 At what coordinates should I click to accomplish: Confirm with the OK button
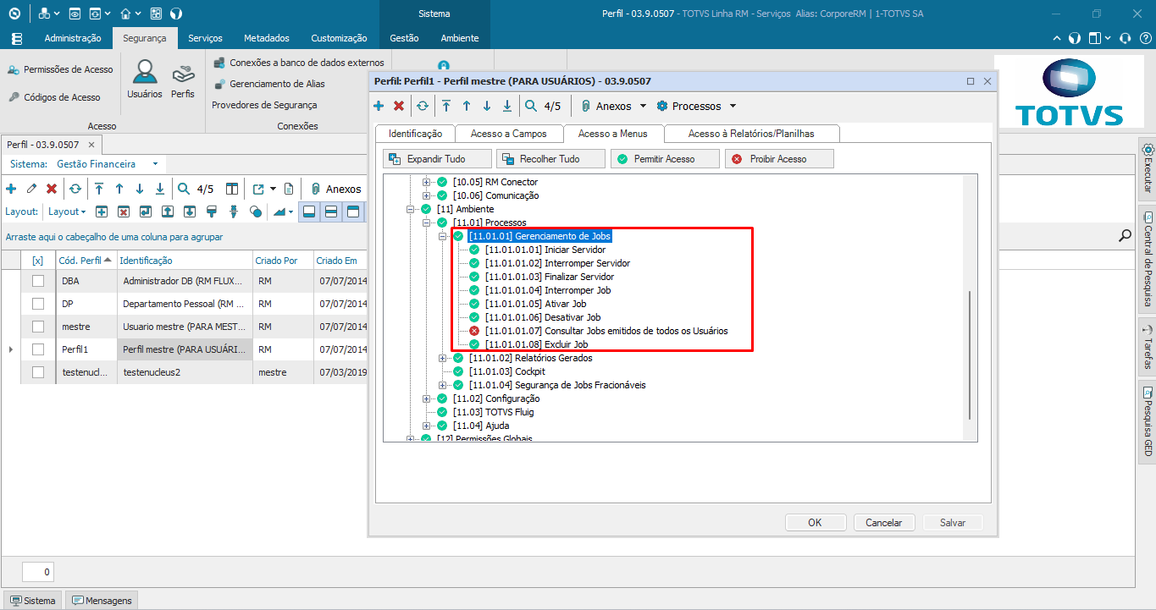(815, 523)
